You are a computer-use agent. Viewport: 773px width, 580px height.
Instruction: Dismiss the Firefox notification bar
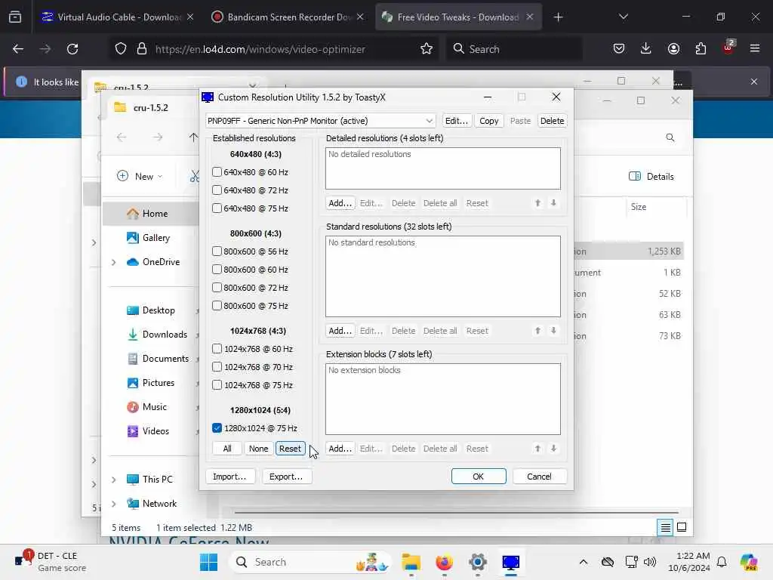pos(754,82)
